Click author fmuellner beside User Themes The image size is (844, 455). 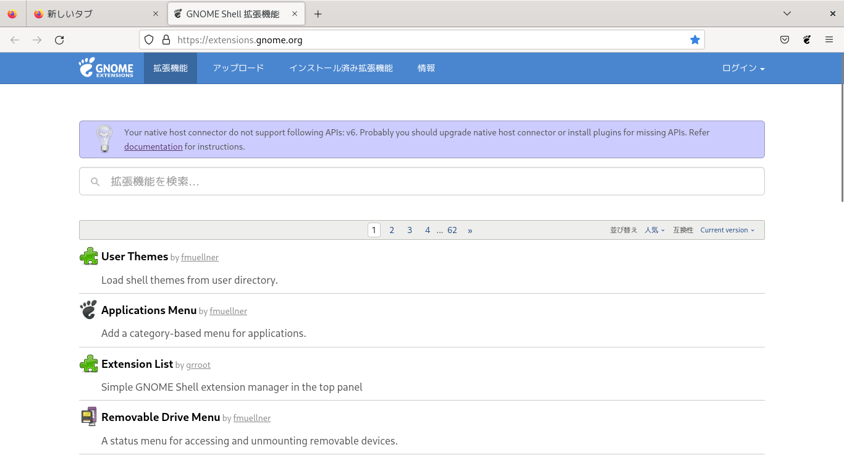tap(200, 257)
